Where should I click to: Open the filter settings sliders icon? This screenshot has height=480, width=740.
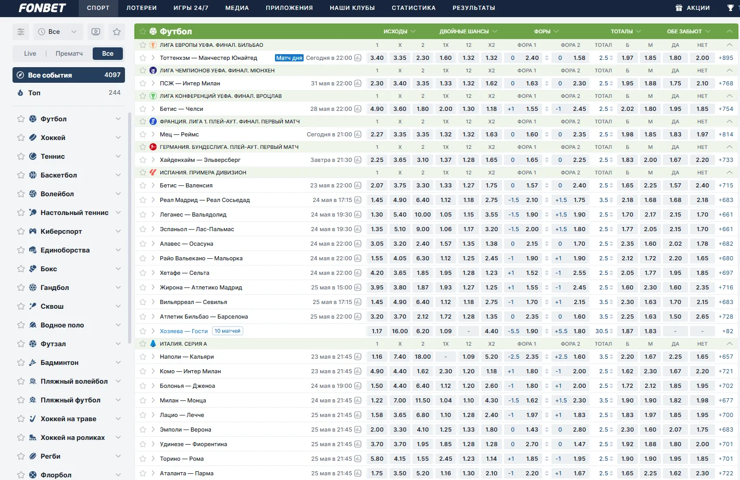(x=21, y=32)
